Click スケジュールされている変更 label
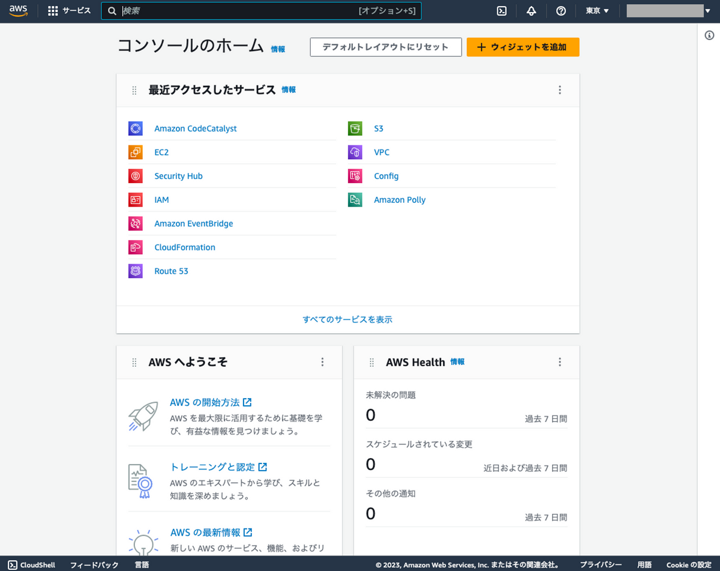The height and width of the screenshot is (571, 720). 419,444
